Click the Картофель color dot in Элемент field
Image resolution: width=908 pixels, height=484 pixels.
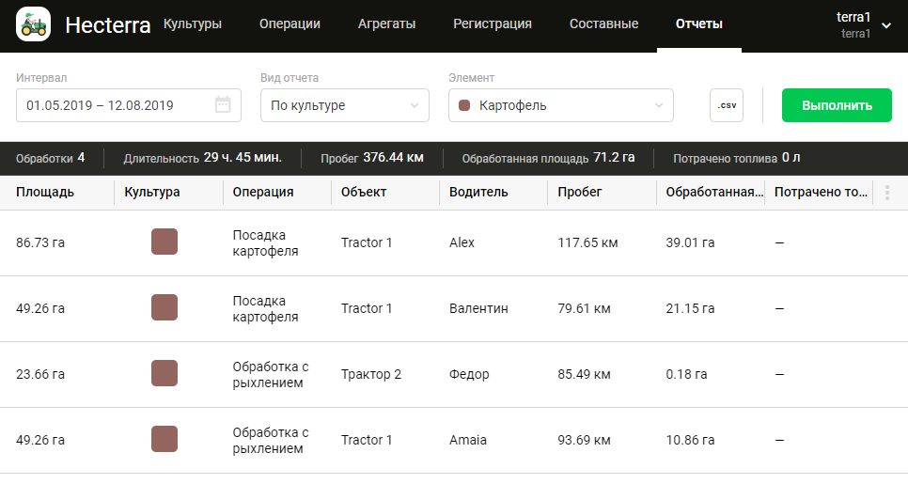(x=463, y=105)
